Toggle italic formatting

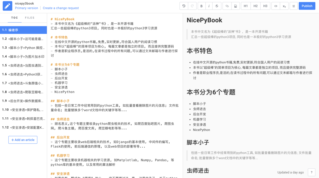click(209, 6)
